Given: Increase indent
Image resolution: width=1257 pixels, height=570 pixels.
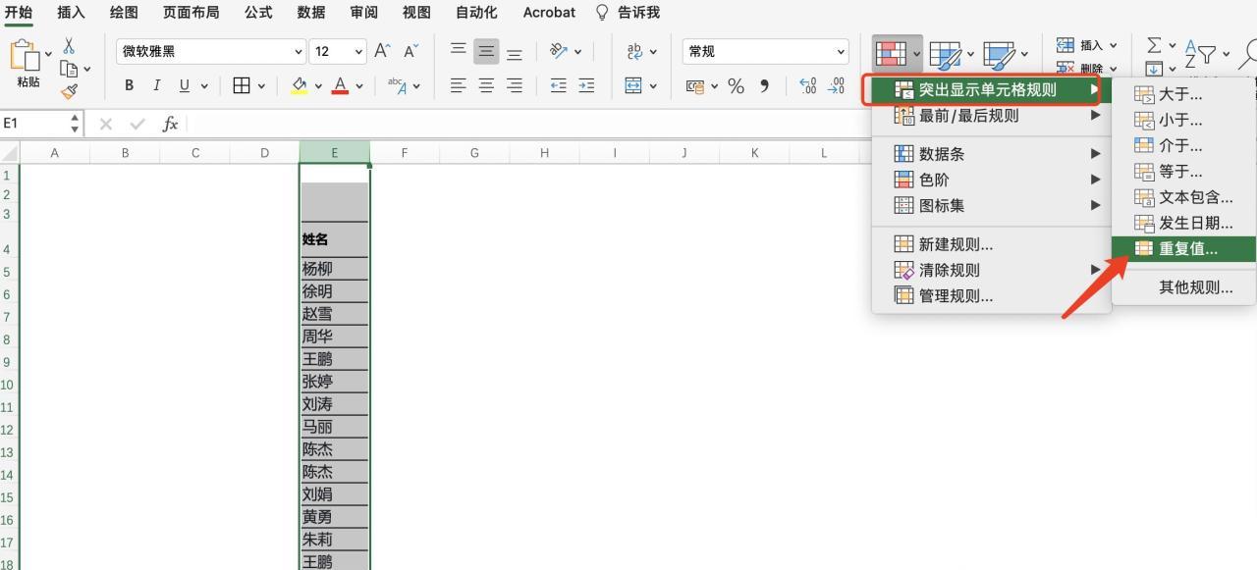Looking at the screenshot, I should (586, 85).
